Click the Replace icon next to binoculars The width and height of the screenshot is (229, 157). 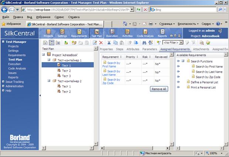tap(151, 43)
